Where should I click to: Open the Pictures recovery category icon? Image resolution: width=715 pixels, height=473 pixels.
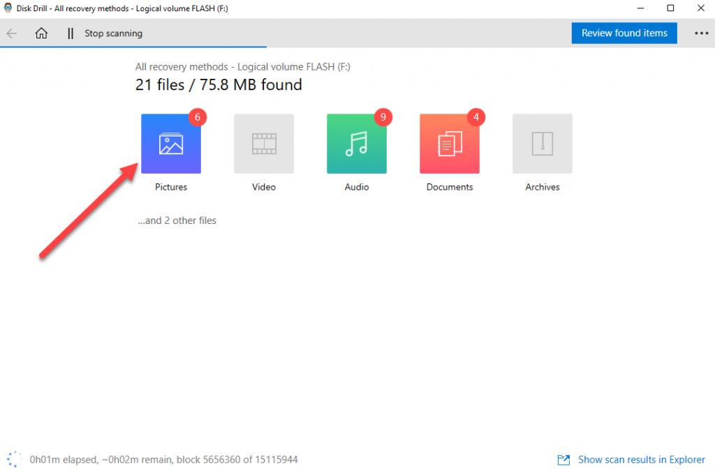170,143
